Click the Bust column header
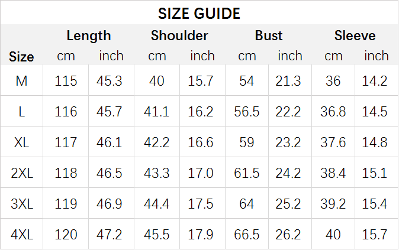Image resolution: width=399 pixels, height=250 pixels. (x=268, y=35)
